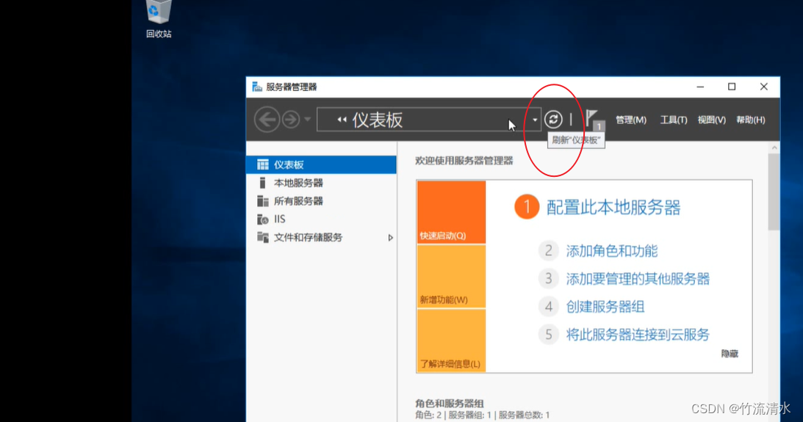Click the IIS sidebar icon
Image resolution: width=803 pixels, height=422 pixels.
263,219
